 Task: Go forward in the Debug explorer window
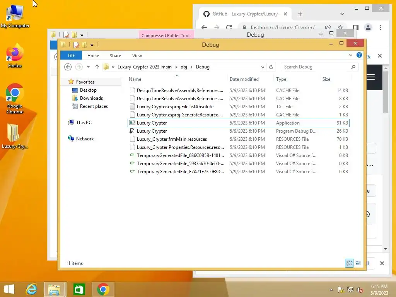(79, 67)
